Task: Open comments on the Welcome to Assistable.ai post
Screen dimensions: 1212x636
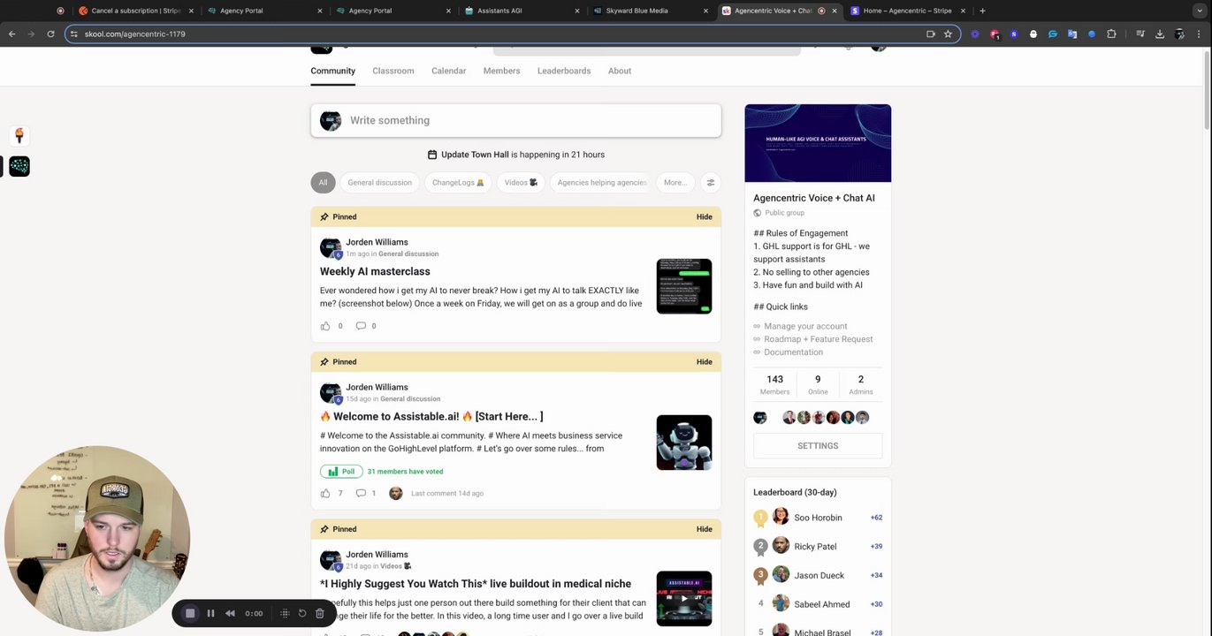Action: click(361, 493)
